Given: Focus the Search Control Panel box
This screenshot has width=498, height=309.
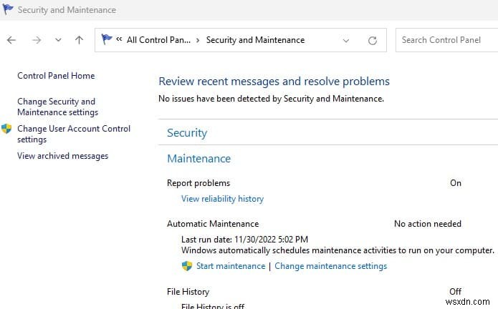Looking at the screenshot, I should [x=446, y=40].
